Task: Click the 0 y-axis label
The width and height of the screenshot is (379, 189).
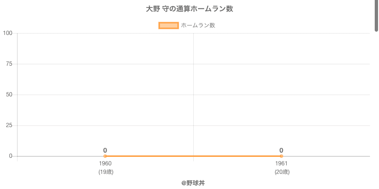Action: 10,156
